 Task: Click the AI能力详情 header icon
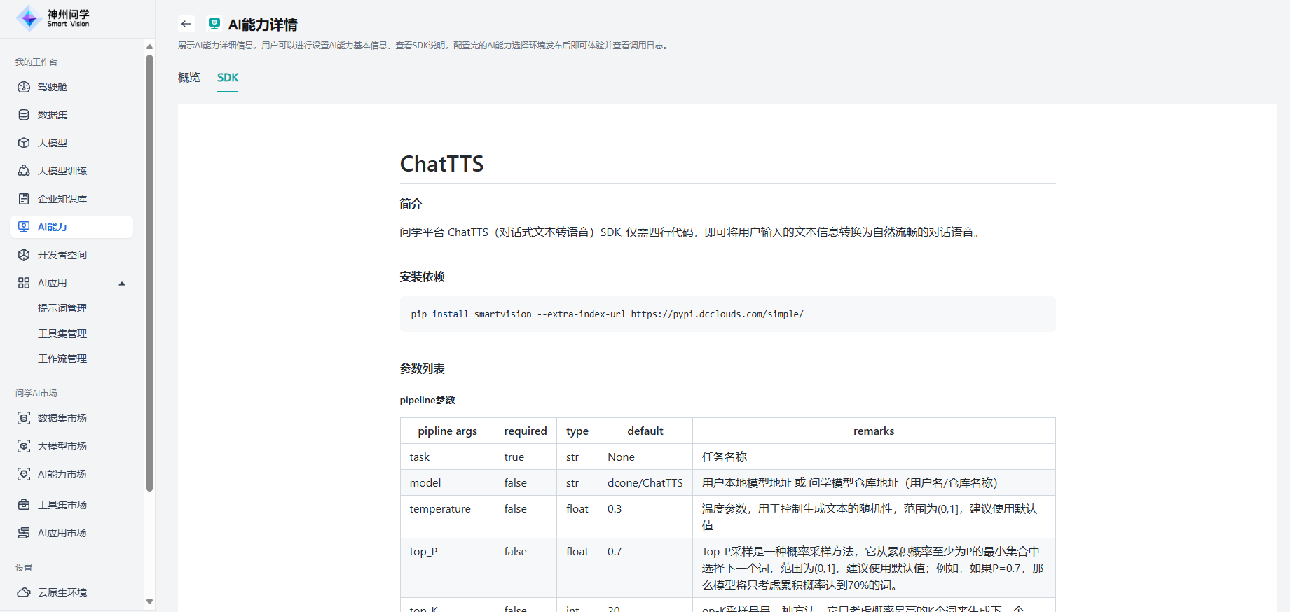click(214, 24)
